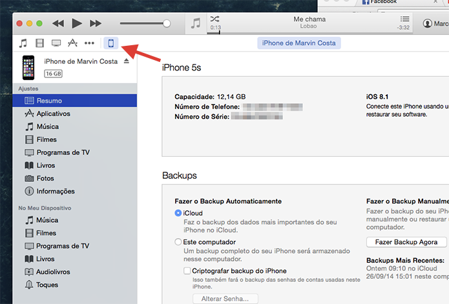This screenshot has width=449, height=304.
Task: Skip back to the previous track
Action: [58, 23]
